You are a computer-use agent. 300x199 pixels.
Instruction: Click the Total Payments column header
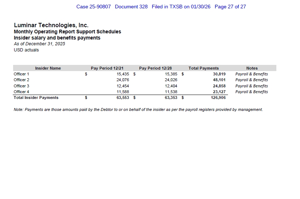click(x=204, y=68)
